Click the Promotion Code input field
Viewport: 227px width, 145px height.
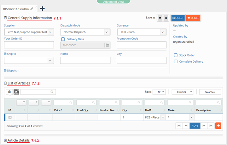tap(141, 45)
